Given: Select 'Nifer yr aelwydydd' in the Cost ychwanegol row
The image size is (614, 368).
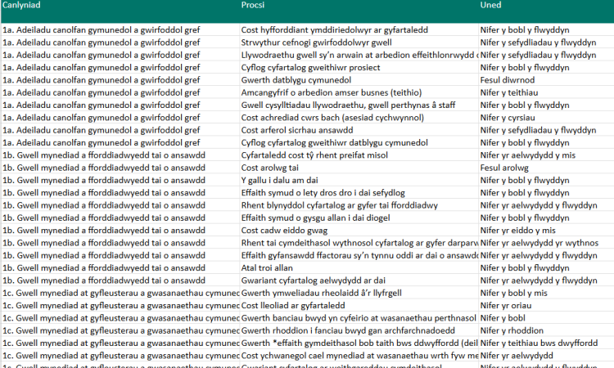Looking at the screenshot, I should coord(546,355).
